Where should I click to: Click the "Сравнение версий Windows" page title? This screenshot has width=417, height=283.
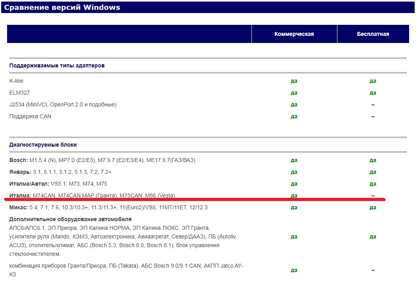click(x=62, y=7)
